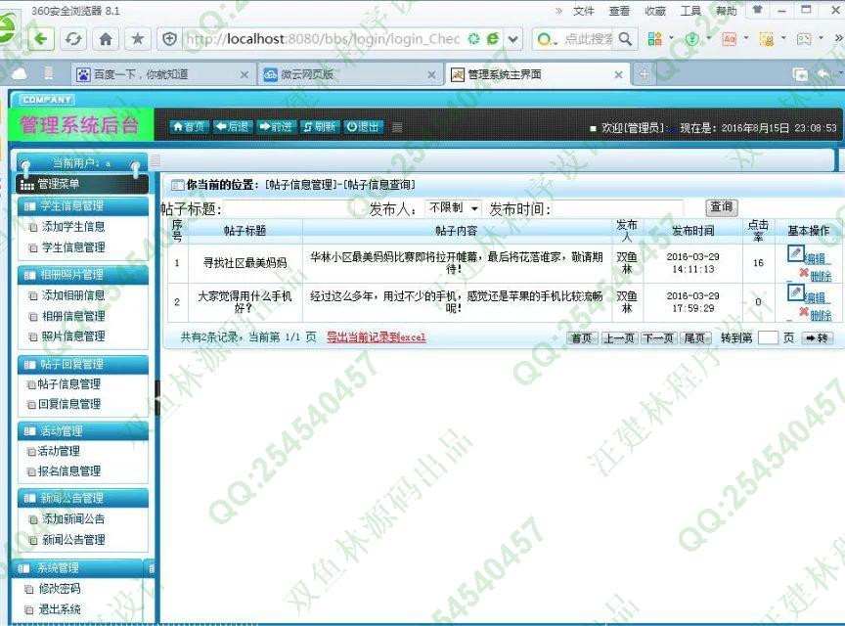
Task: Reload the page with the refresh icon
Action: pyautogui.click(x=73, y=39)
